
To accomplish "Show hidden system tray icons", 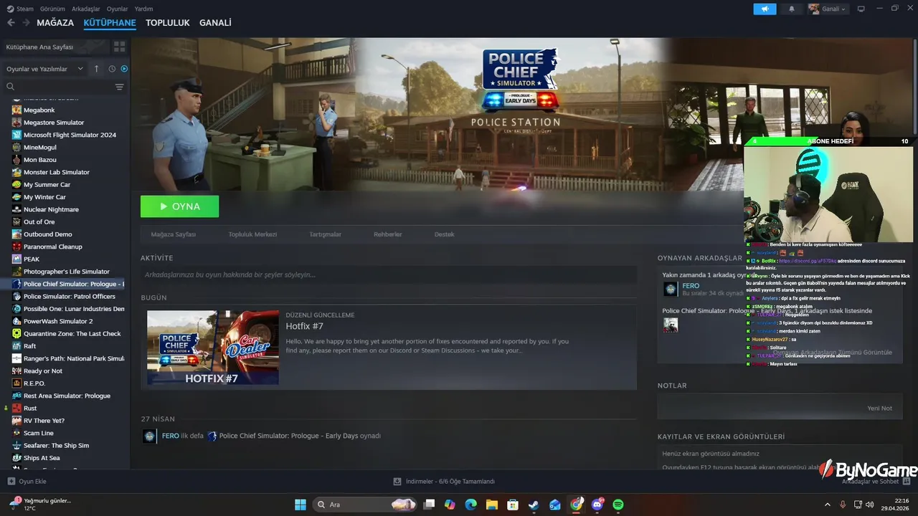I will 827,505.
